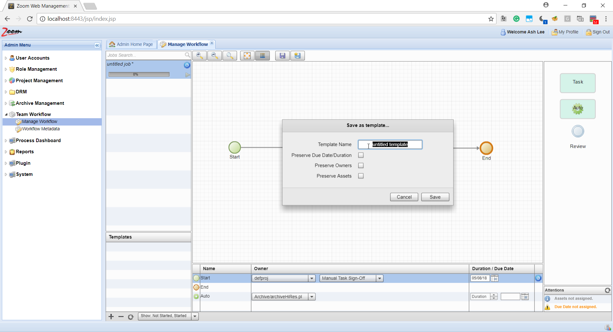Refresh the Attentions panel

607,290
